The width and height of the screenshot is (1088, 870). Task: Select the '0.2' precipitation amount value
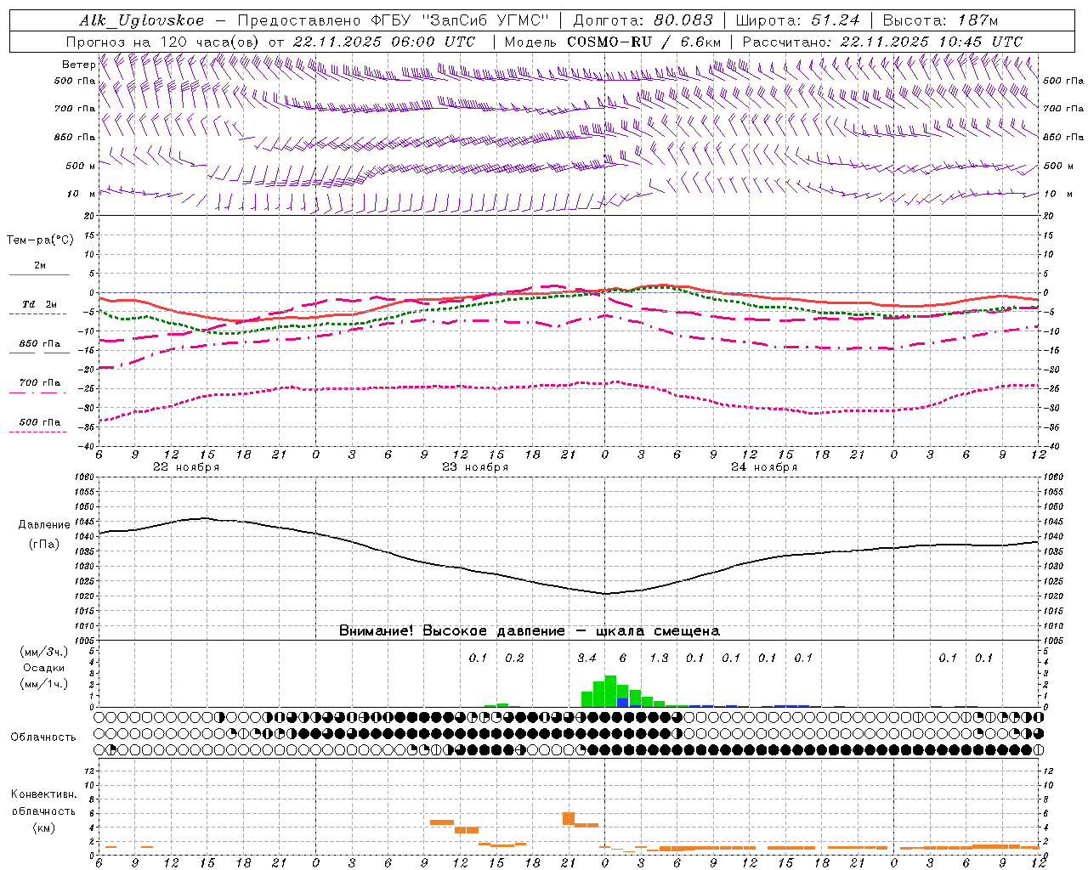point(514,658)
